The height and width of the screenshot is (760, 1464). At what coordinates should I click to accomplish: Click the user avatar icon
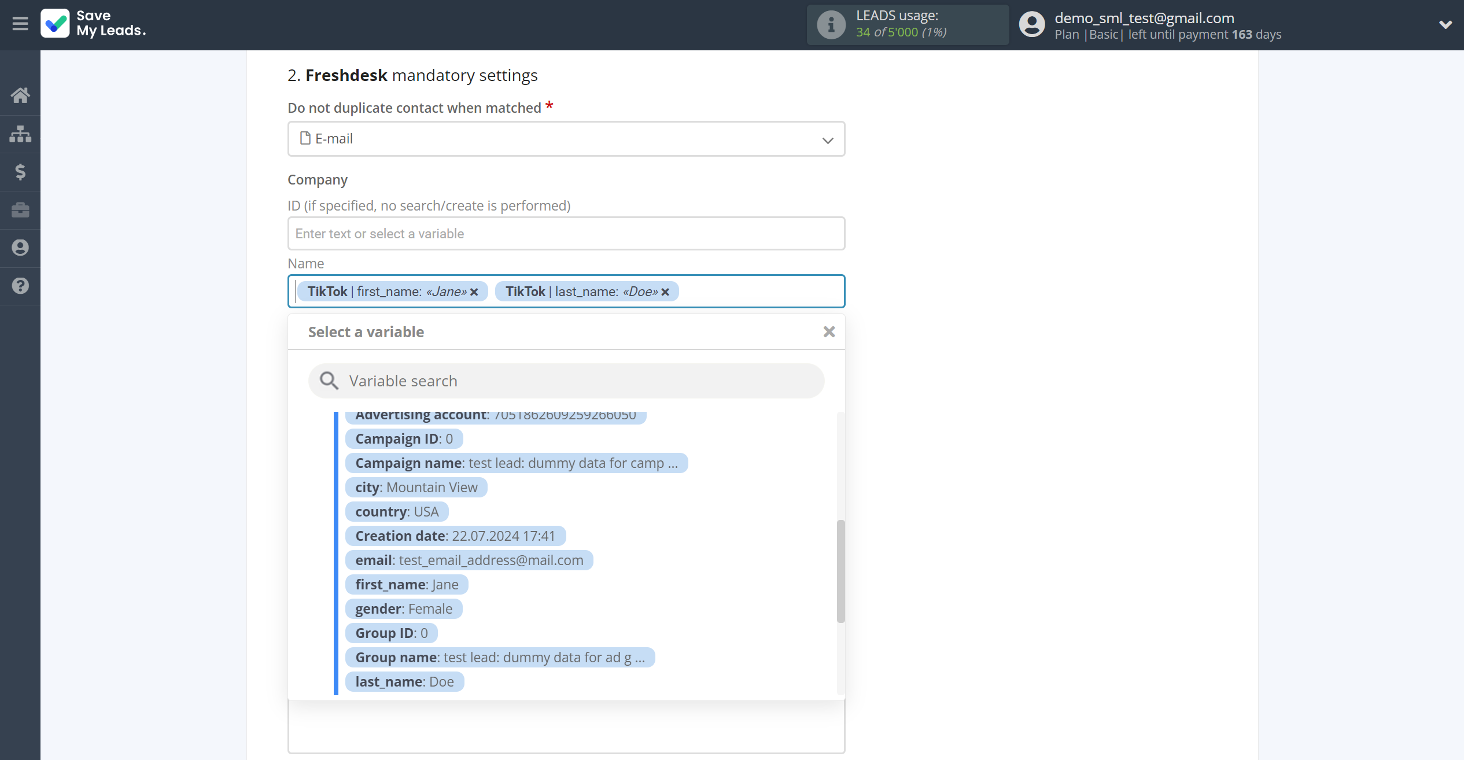[x=1032, y=25]
